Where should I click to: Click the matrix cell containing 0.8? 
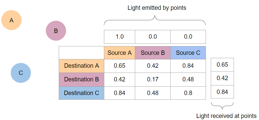188,93
